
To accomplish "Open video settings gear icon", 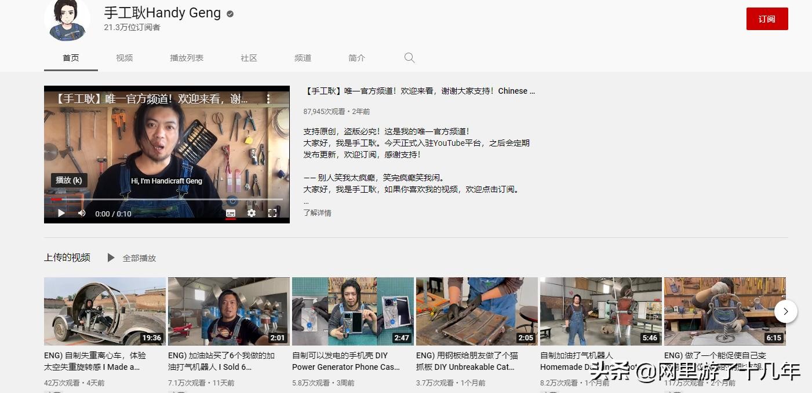I will pyautogui.click(x=251, y=213).
